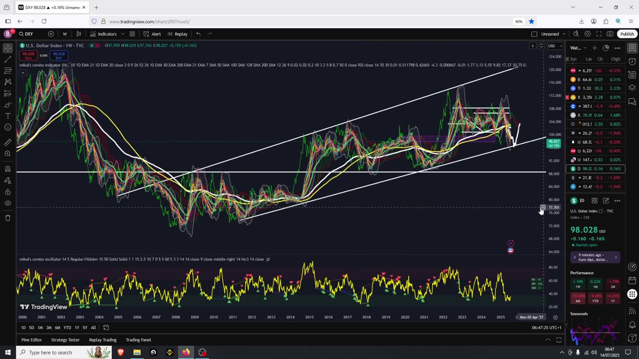The height and width of the screenshot is (359, 639).
Task: Toggle hide all drawings eye icon
Action: pos(7,203)
